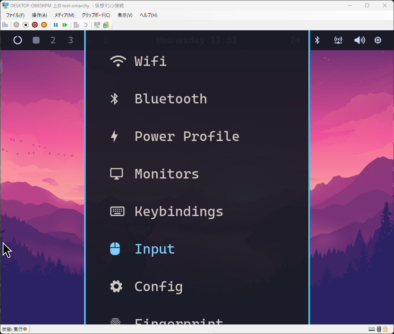394x334 pixels.
Task: Open the 表示(V) menu
Action: (x=125, y=15)
